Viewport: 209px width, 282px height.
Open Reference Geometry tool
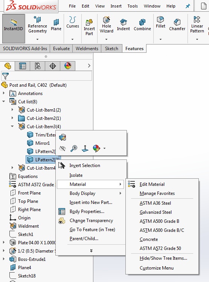[x=37, y=25]
